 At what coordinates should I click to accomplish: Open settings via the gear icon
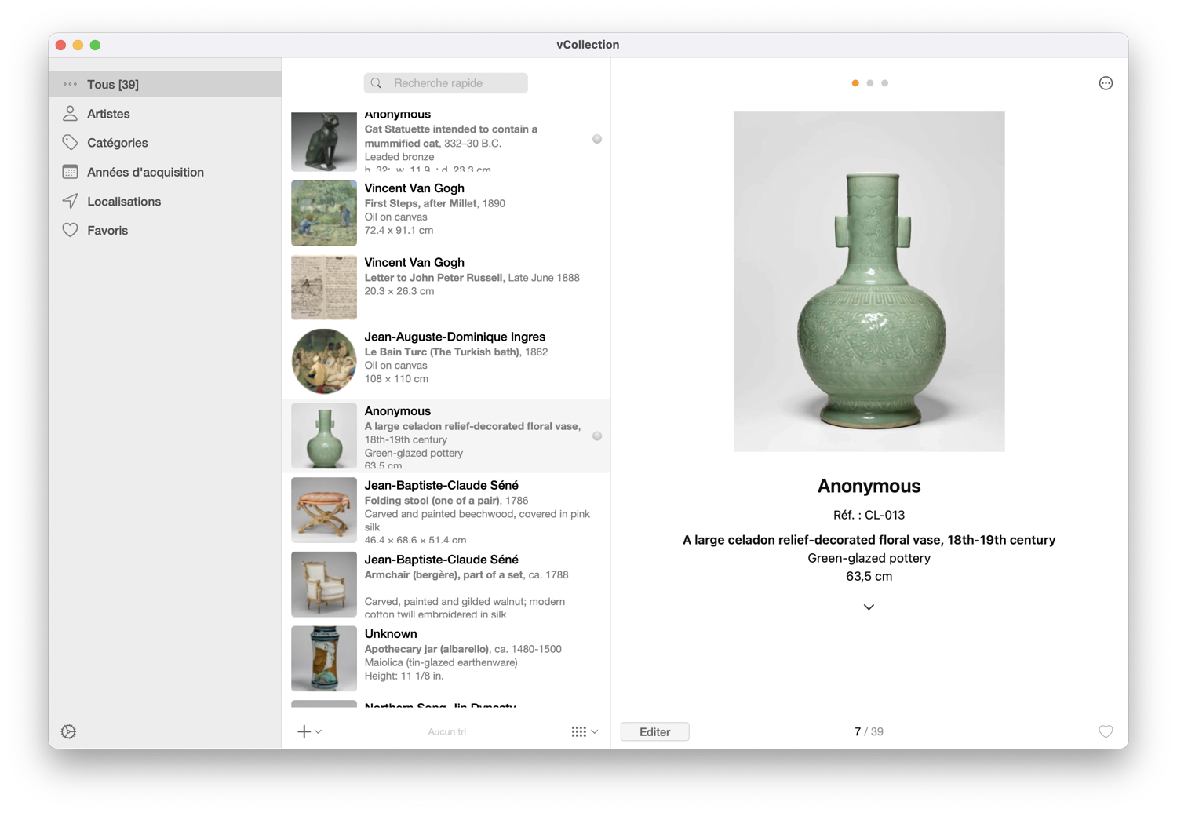[69, 731]
